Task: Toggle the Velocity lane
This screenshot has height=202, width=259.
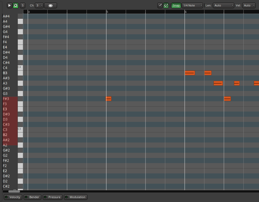Action: pyautogui.click(x=12, y=197)
